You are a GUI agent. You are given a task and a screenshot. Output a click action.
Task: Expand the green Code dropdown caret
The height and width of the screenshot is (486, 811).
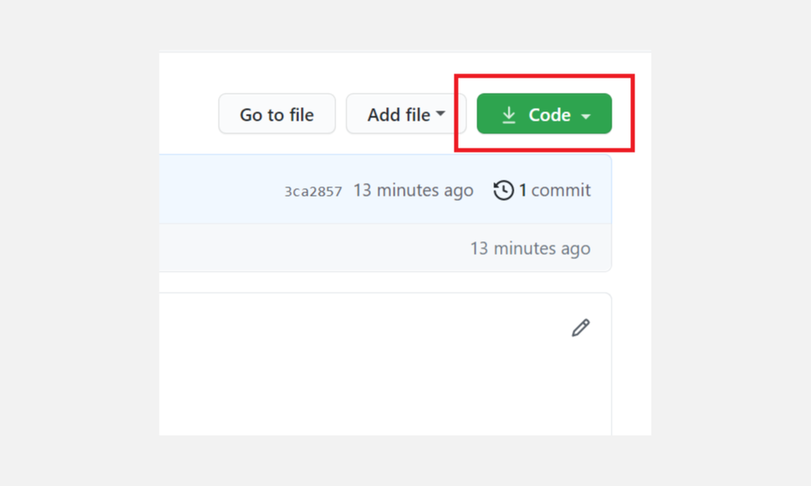586,116
